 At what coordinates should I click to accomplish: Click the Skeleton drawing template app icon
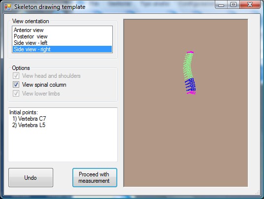pyautogui.click(x=8, y=7)
